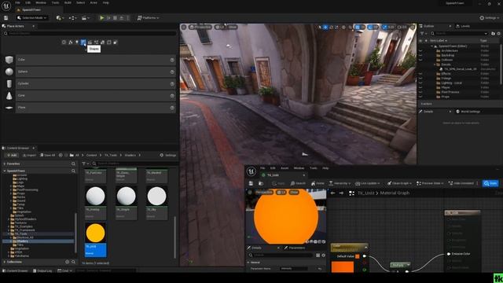503x283 pixels.
Task: Click the Search button in Material Editor toolbar
Action: point(298,183)
